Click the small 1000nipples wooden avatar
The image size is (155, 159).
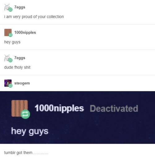8,33
